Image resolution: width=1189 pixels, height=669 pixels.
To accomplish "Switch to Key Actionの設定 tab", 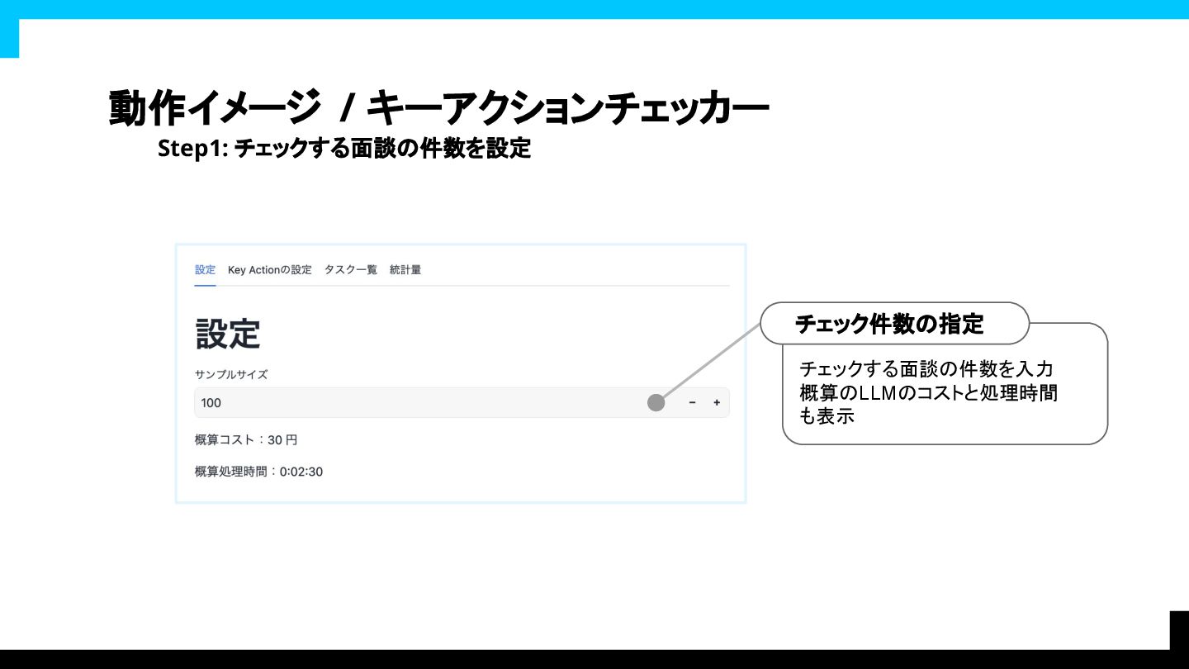I will coord(270,270).
